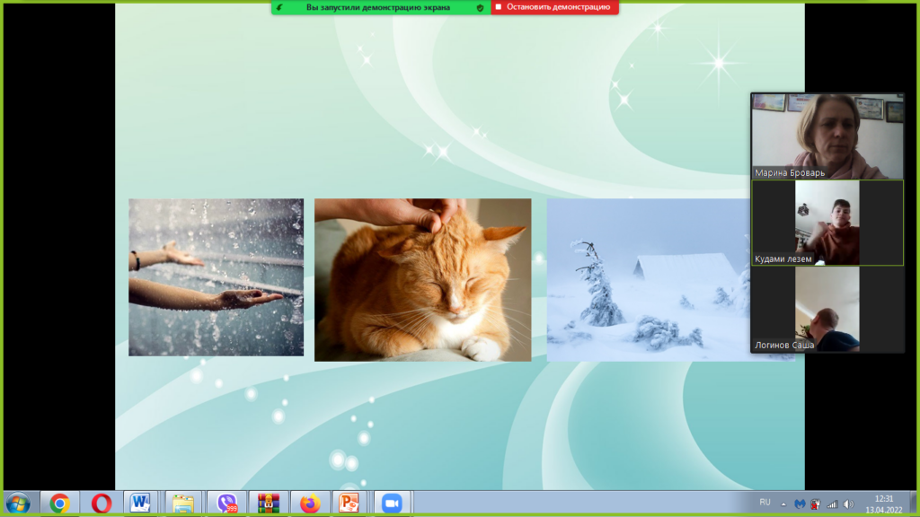Expand hidden system tray icons arrow
The width and height of the screenshot is (920, 517).
click(x=783, y=504)
